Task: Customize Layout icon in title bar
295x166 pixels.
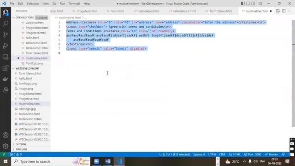Action: [x=260, y=4]
